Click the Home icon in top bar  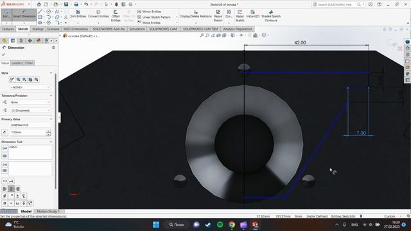pyautogui.click(x=39, y=4)
